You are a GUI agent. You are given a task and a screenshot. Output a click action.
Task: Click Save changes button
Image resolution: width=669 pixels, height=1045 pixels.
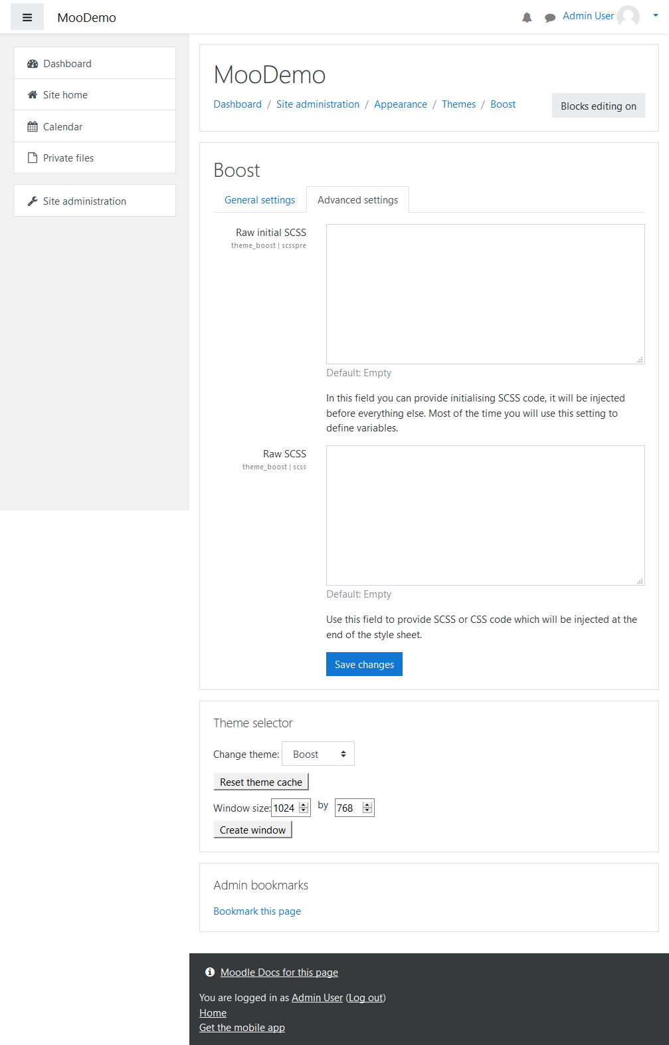pyautogui.click(x=364, y=664)
